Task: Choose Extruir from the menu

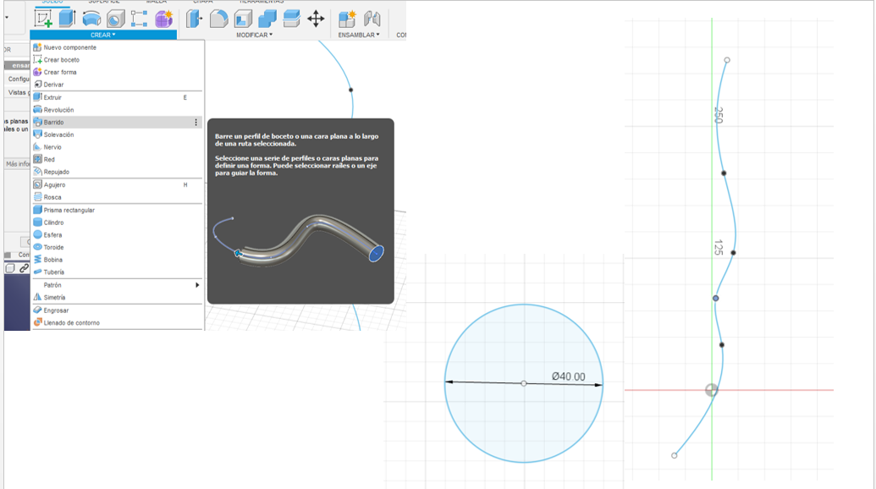Action: (x=118, y=97)
